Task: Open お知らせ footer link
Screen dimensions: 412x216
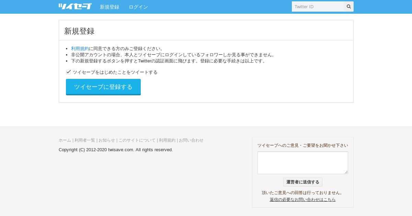Action: pos(107,140)
